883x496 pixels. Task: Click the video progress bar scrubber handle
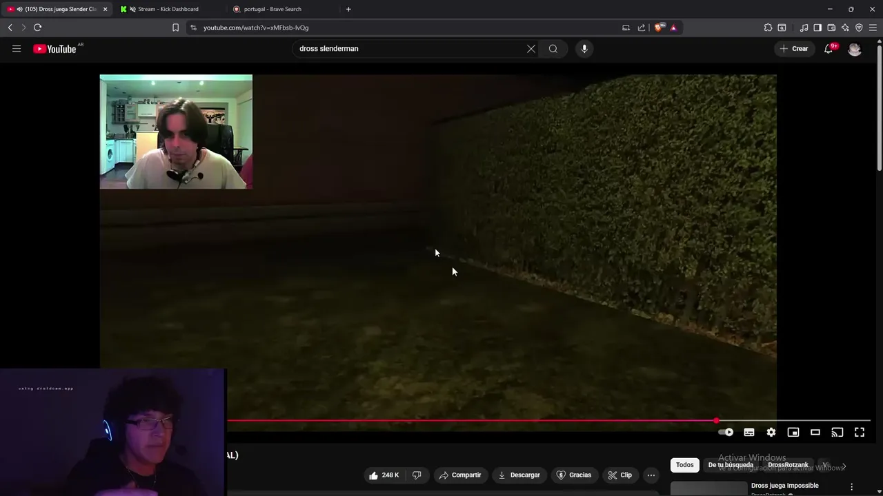[x=716, y=420]
